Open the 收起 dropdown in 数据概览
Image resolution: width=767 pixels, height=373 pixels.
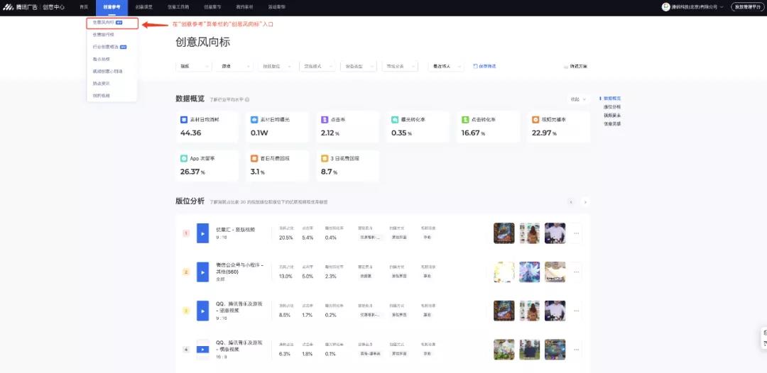click(578, 99)
